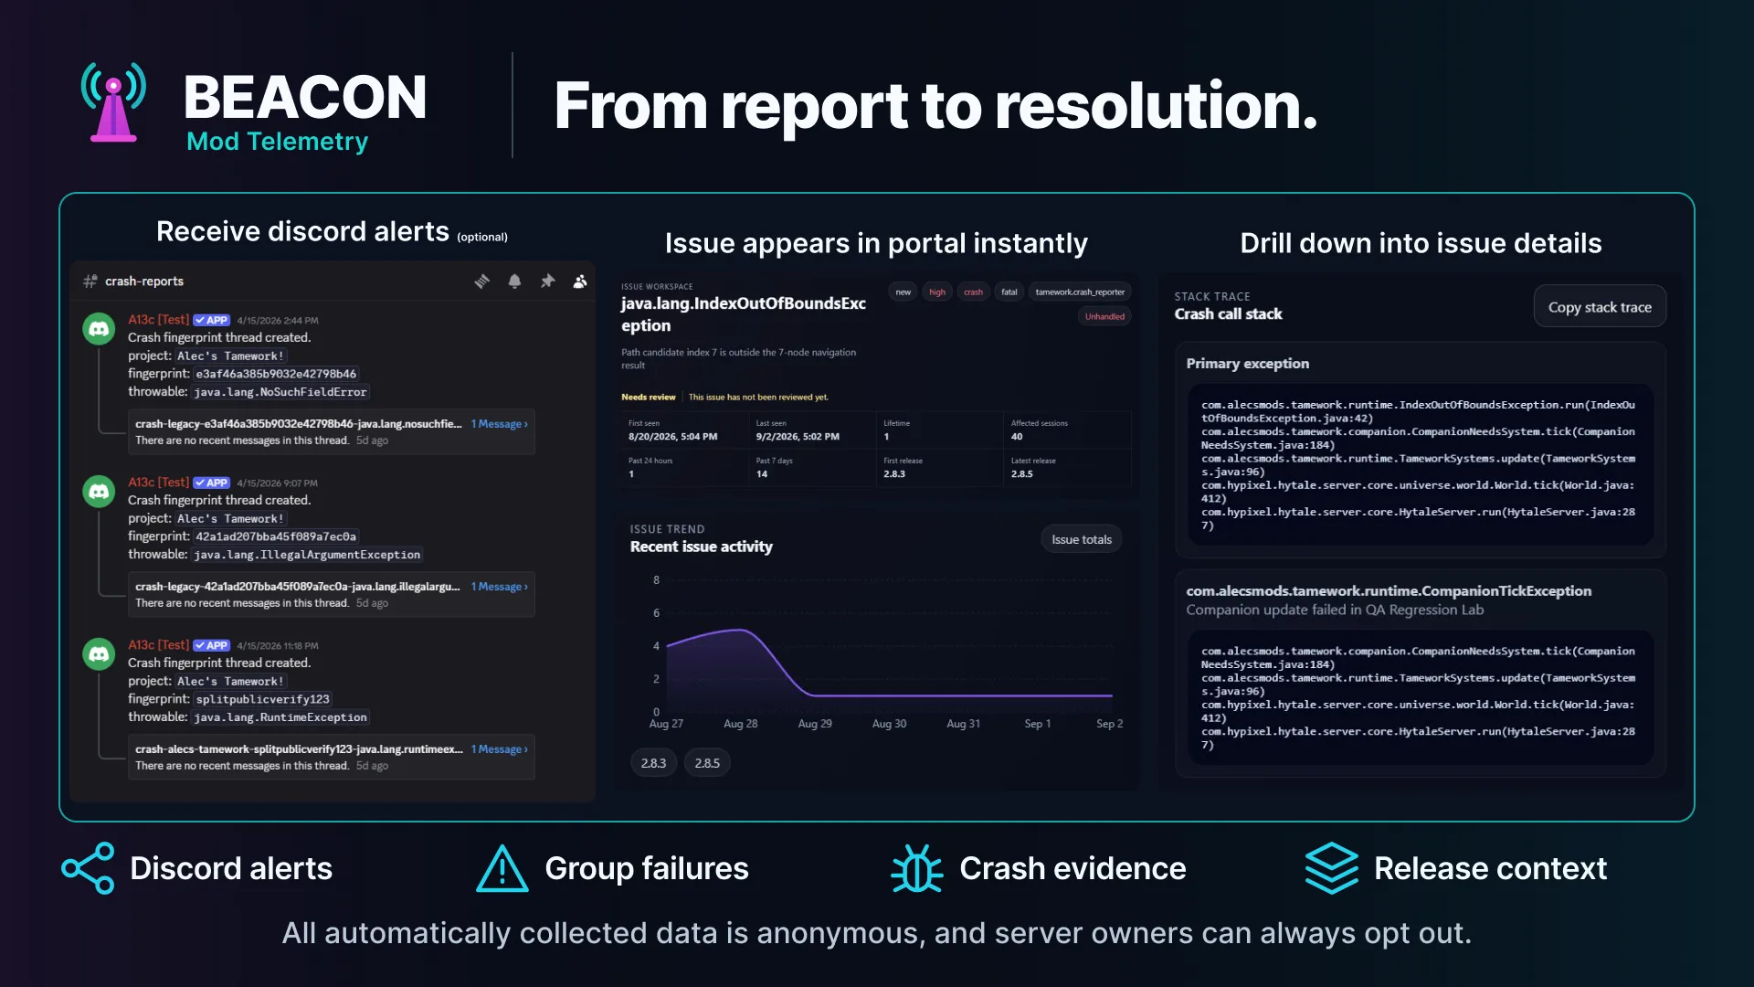Viewport: 1754px width, 987px height.
Task: Click the Last seen value 9/2/2026, 5:02 PM
Action: pos(798,437)
